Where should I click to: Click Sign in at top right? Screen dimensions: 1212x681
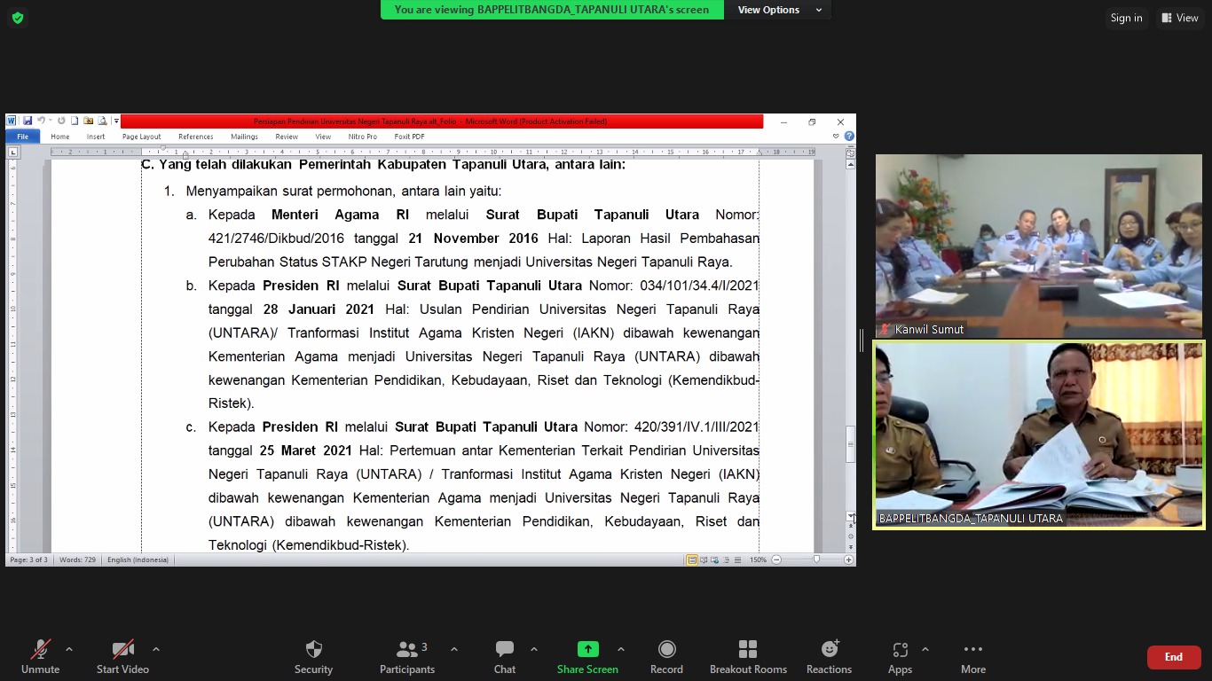pyautogui.click(x=1126, y=18)
